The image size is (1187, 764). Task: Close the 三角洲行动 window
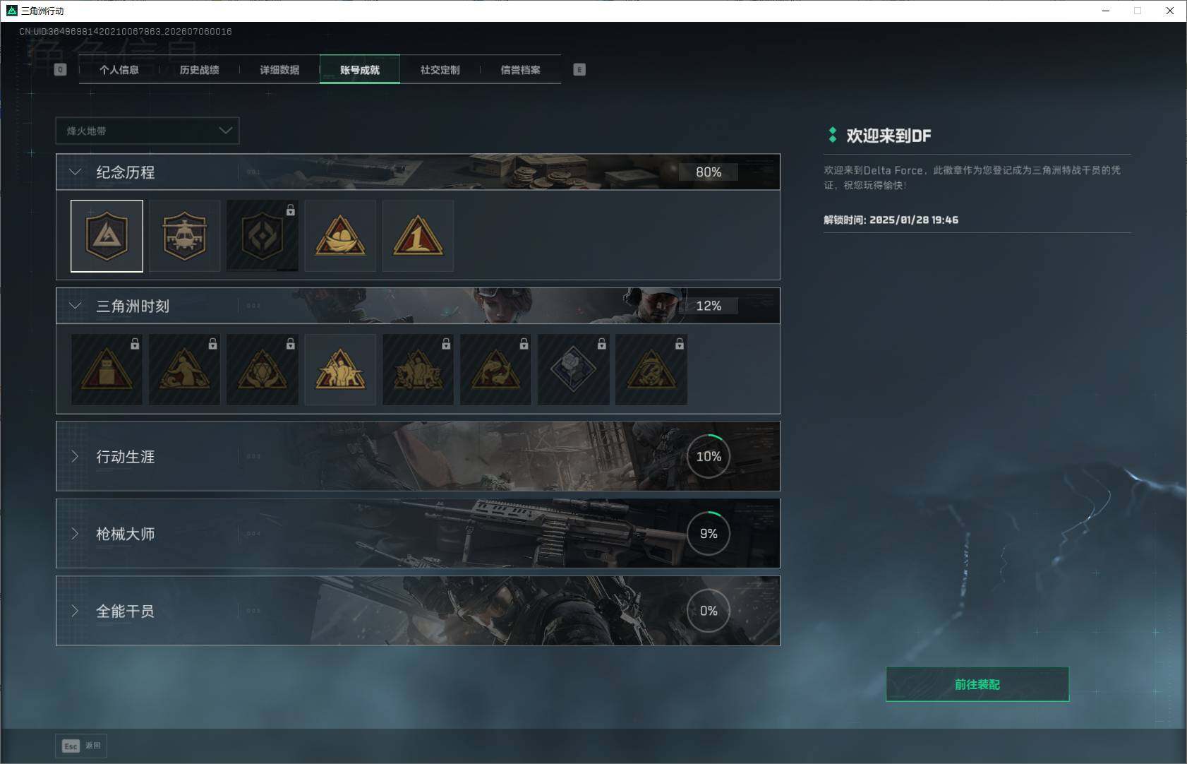tap(1170, 11)
